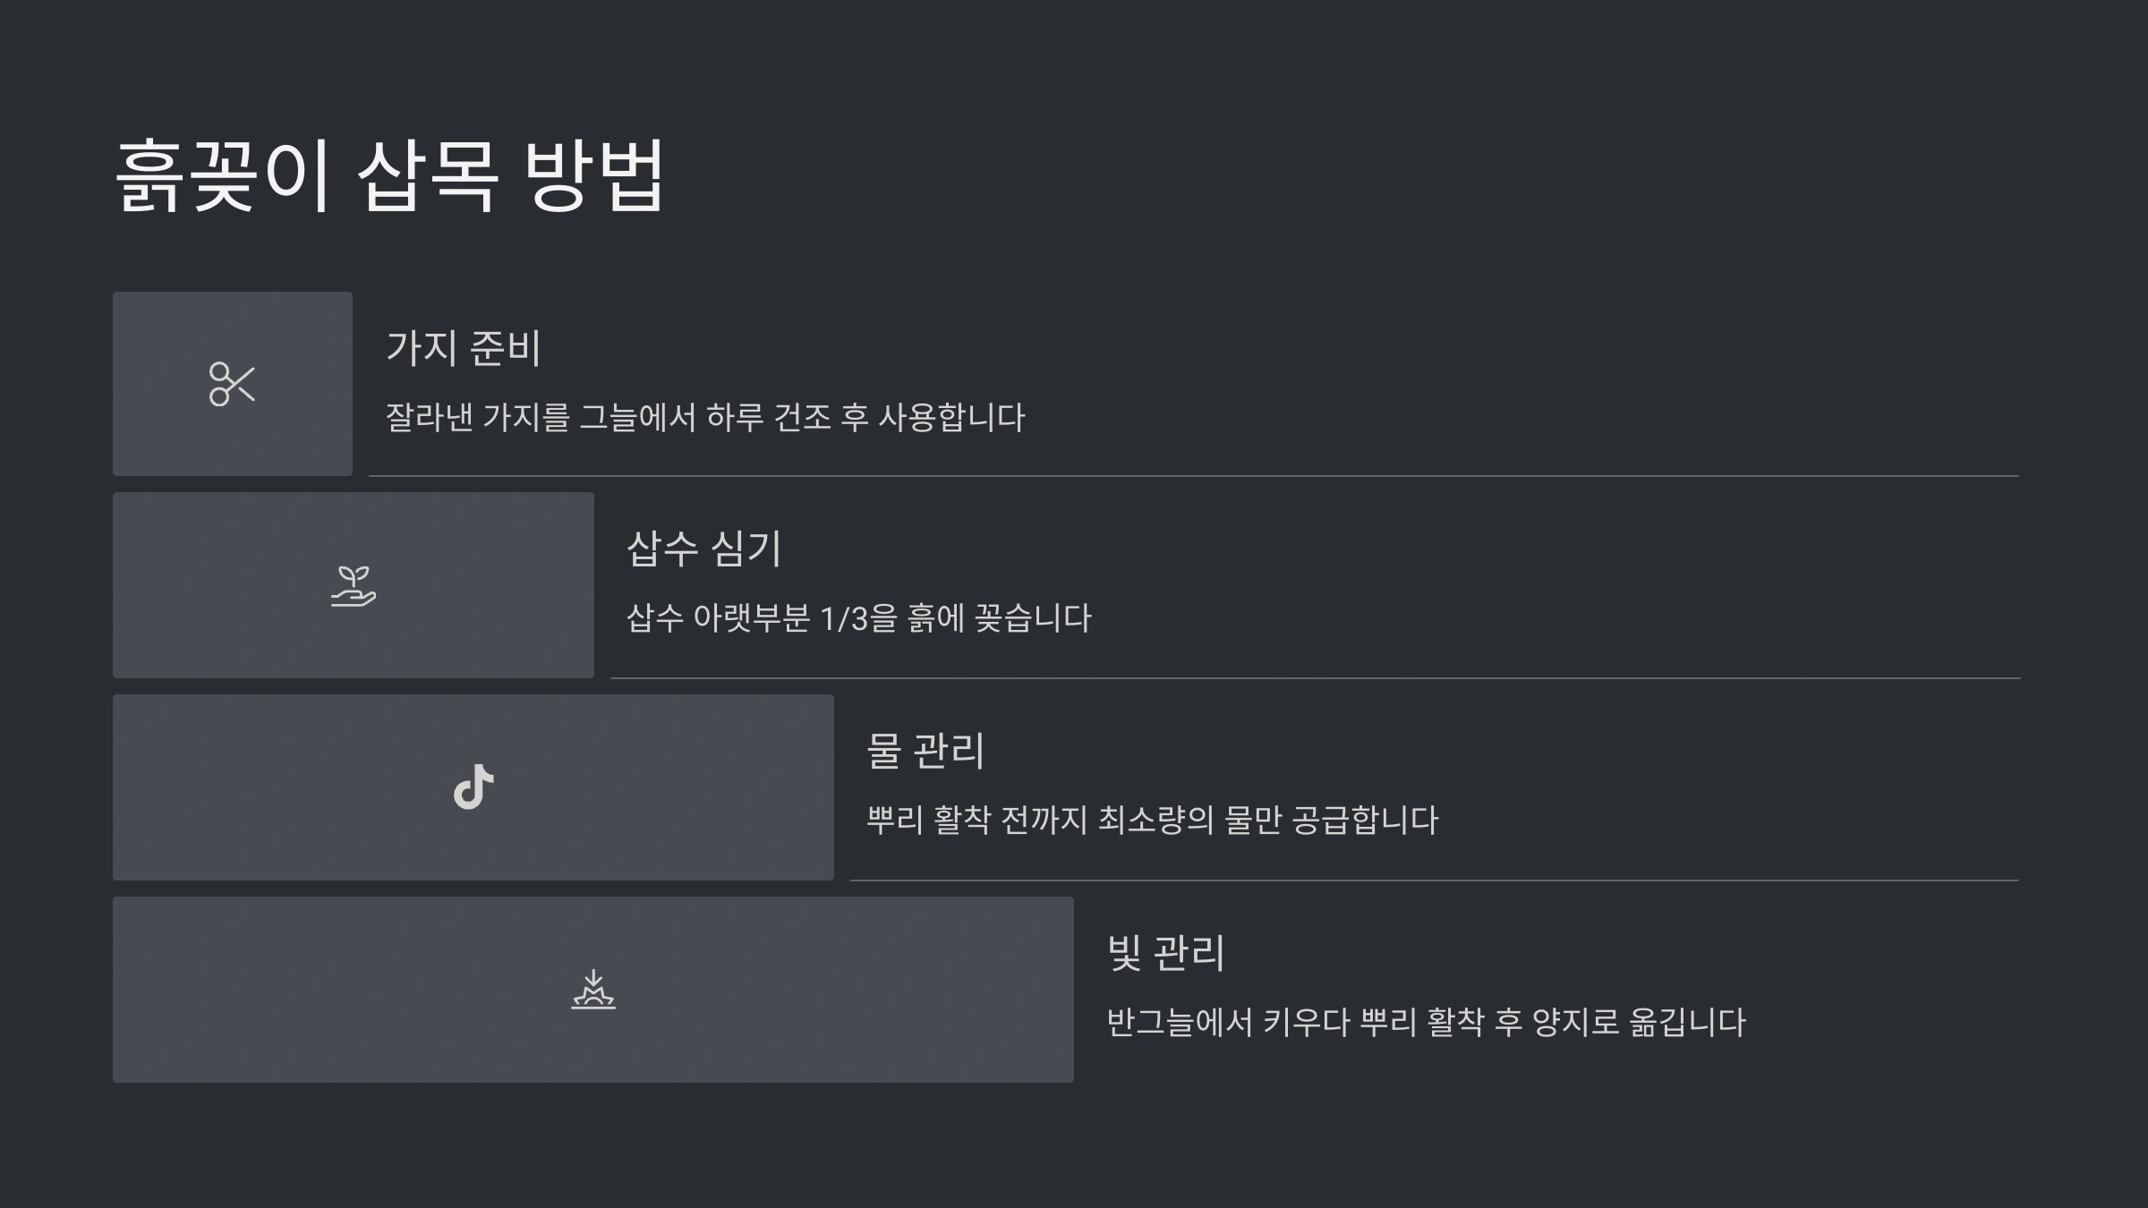Click the description about minimal watering before rooting
2148x1208 pixels.
point(1152,821)
